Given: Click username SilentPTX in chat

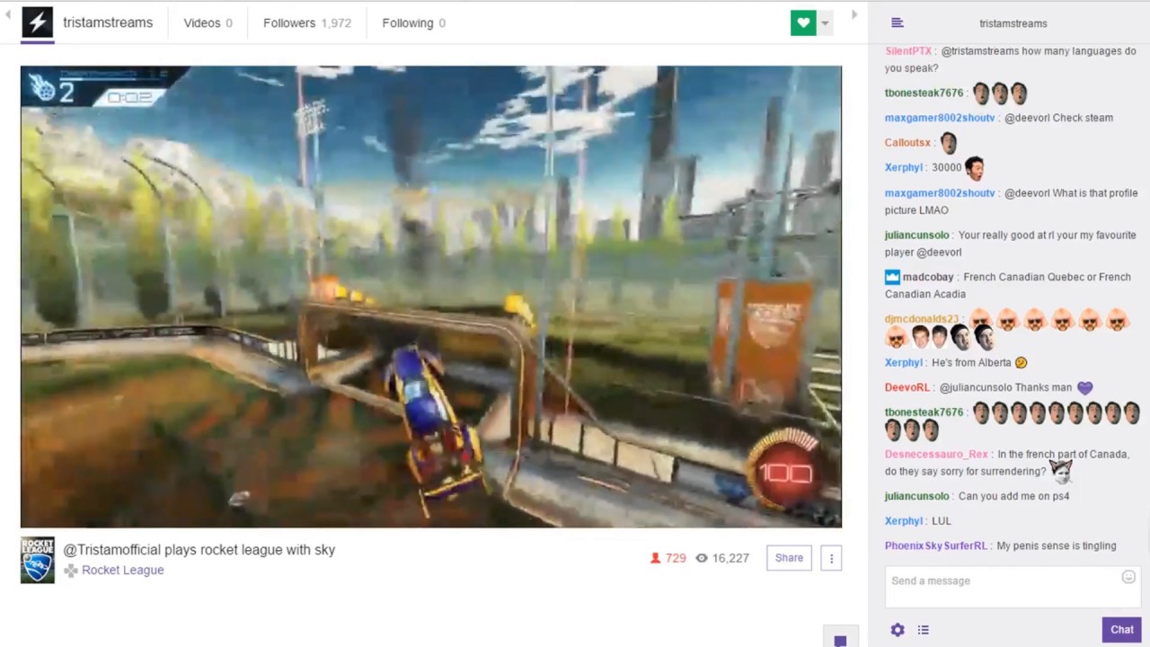Looking at the screenshot, I should point(908,51).
